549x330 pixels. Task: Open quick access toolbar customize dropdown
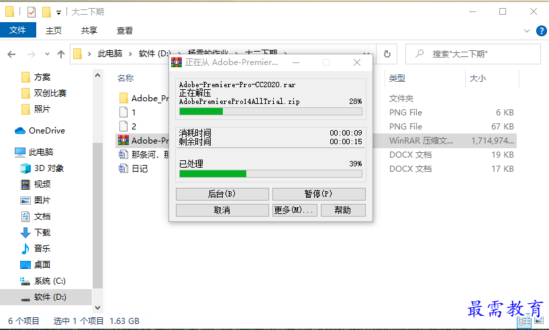(59, 13)
